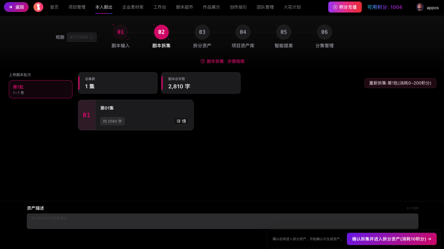Click the 约 2580 字 tag

(112, 121)
